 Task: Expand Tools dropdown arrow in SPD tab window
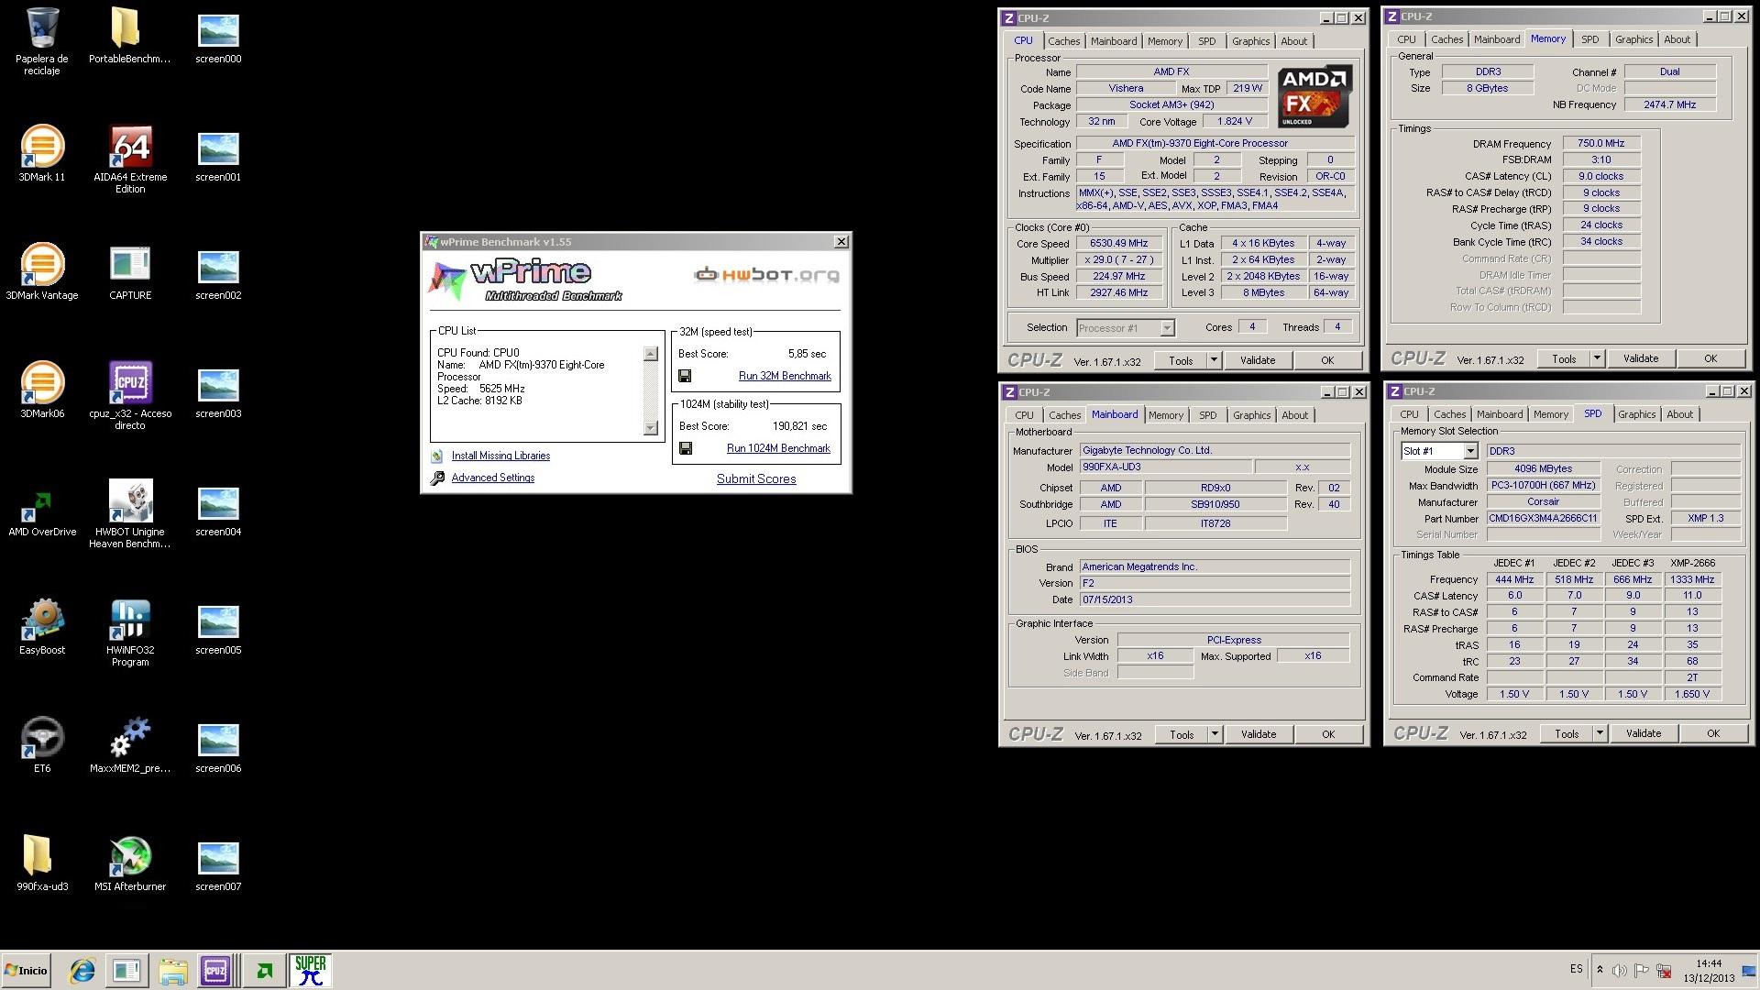pyautogui.click(x=1600, y=733)
